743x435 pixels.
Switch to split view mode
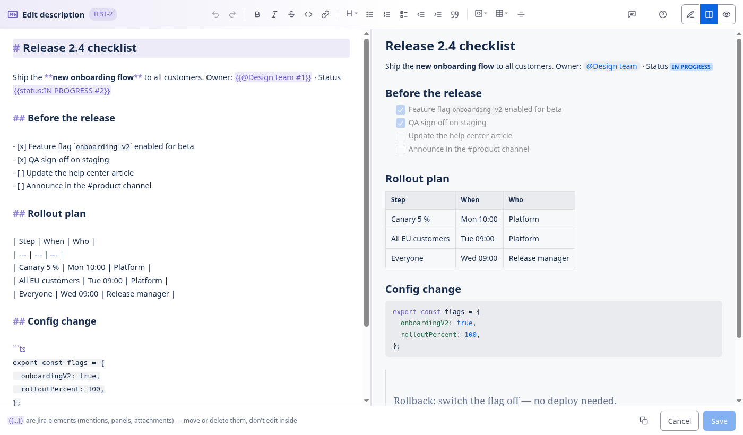709,14
